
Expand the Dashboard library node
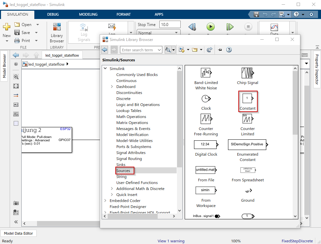click(x=112, y=87)
